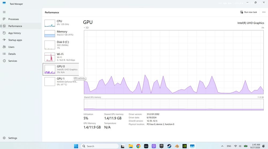This screenshot has width=268, height=149.
Task: Open the Windows Start menu
Action: tap(76, 146)
